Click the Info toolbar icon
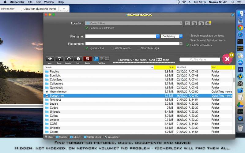Image resolution: width=245 pixels, height=153 pixels. click(78, 59)
